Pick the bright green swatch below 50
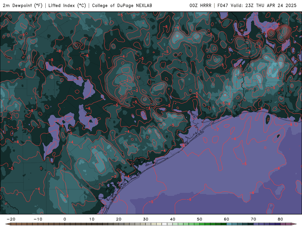The width and height of the screenshot is (302, 226). (202, 224)
